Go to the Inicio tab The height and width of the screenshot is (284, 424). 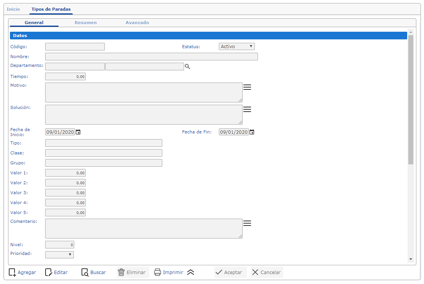pyautogui.click(x=13, y=9)
